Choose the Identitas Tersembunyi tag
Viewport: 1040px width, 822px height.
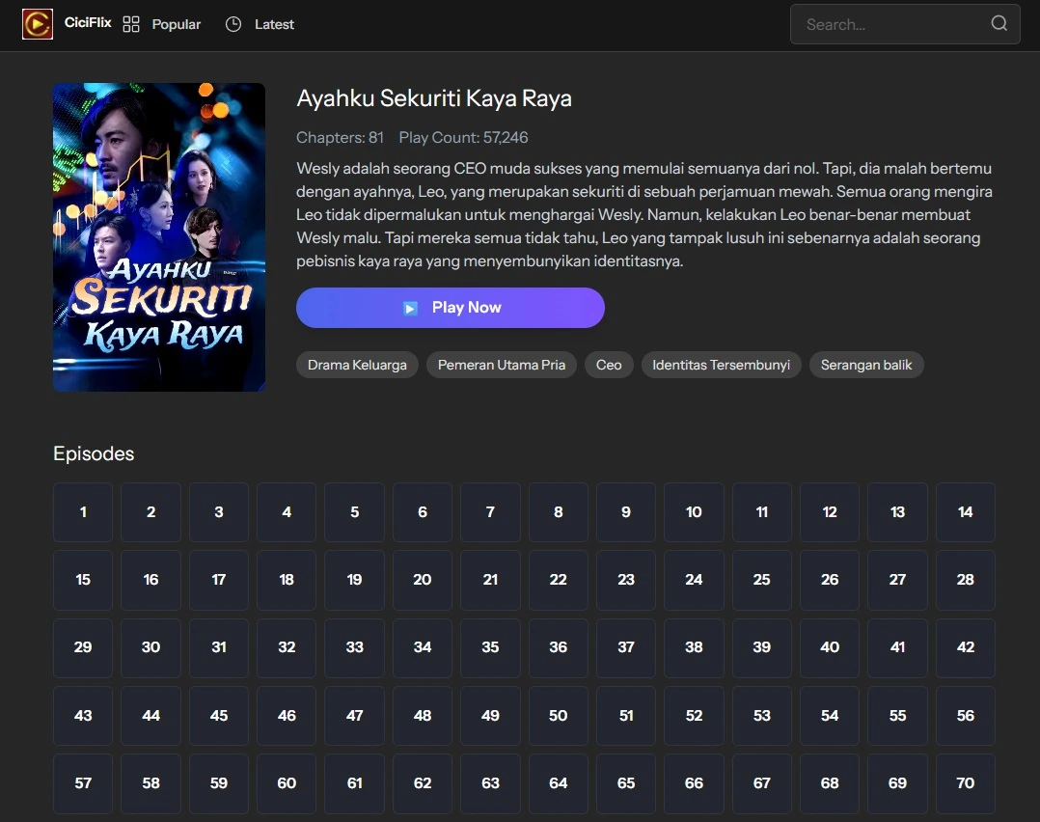coord(721,365)
